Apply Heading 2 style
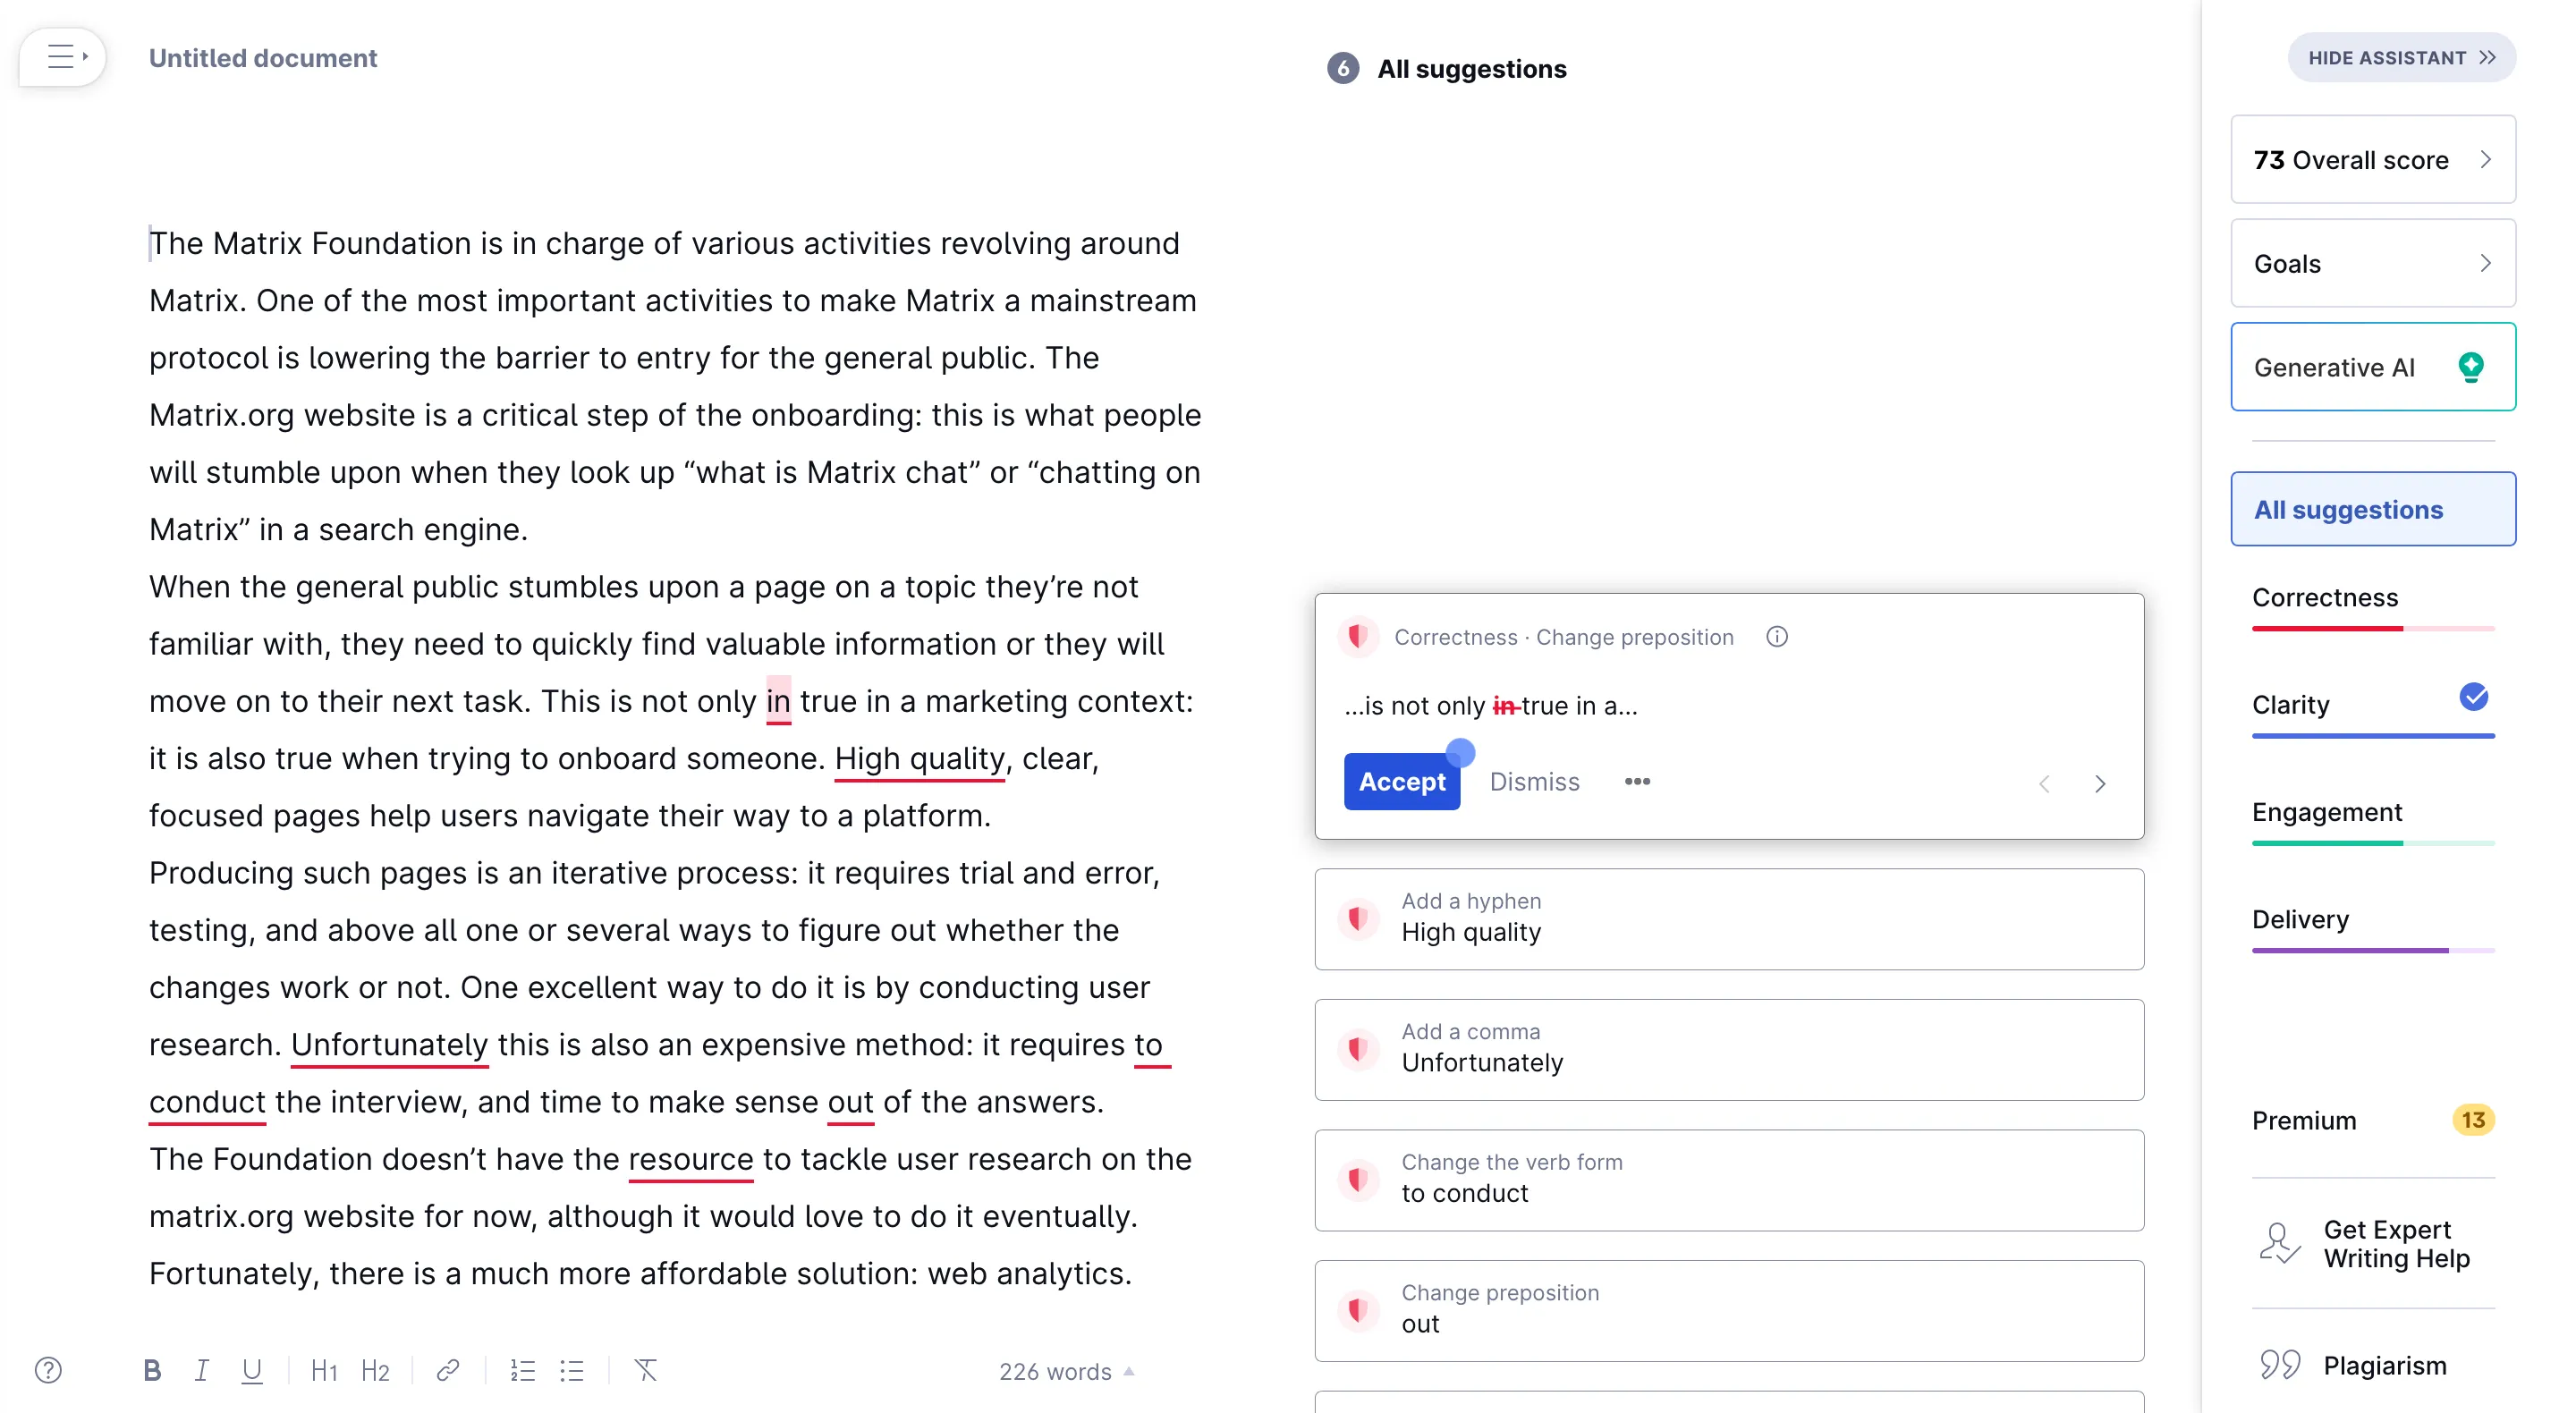Viewport: 2576px width, 1413px height. tap(376, 1370)
